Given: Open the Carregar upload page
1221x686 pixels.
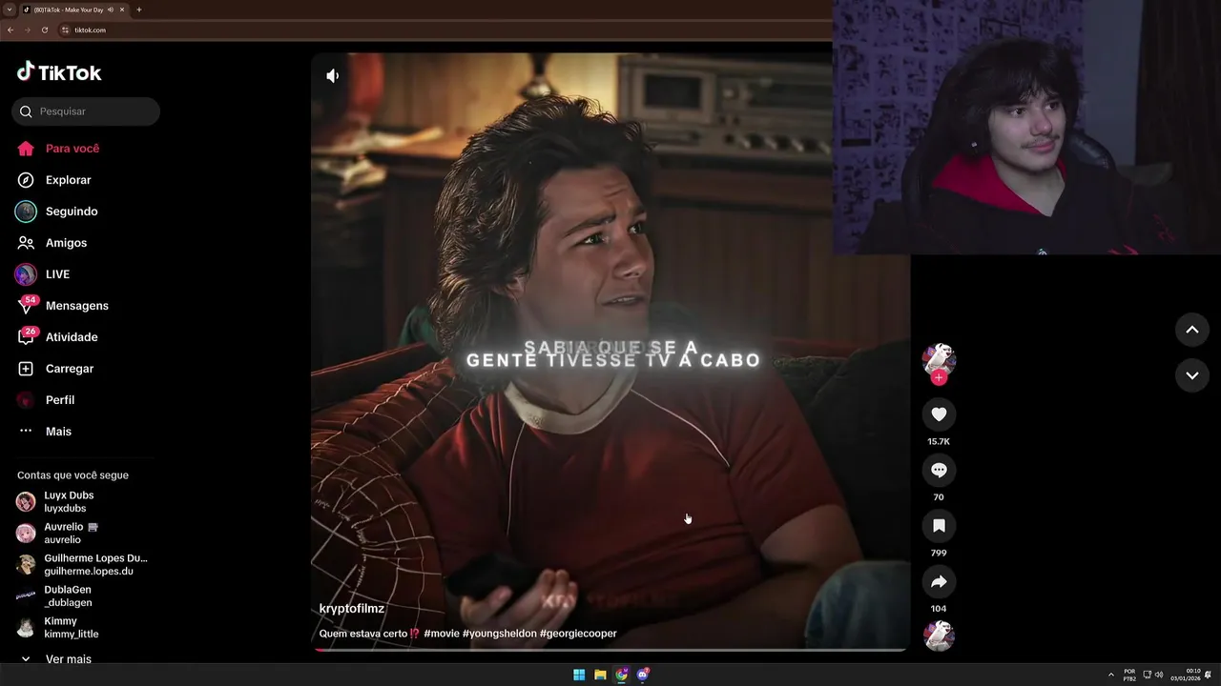Looking at the screenshot, I should (70, 369).
